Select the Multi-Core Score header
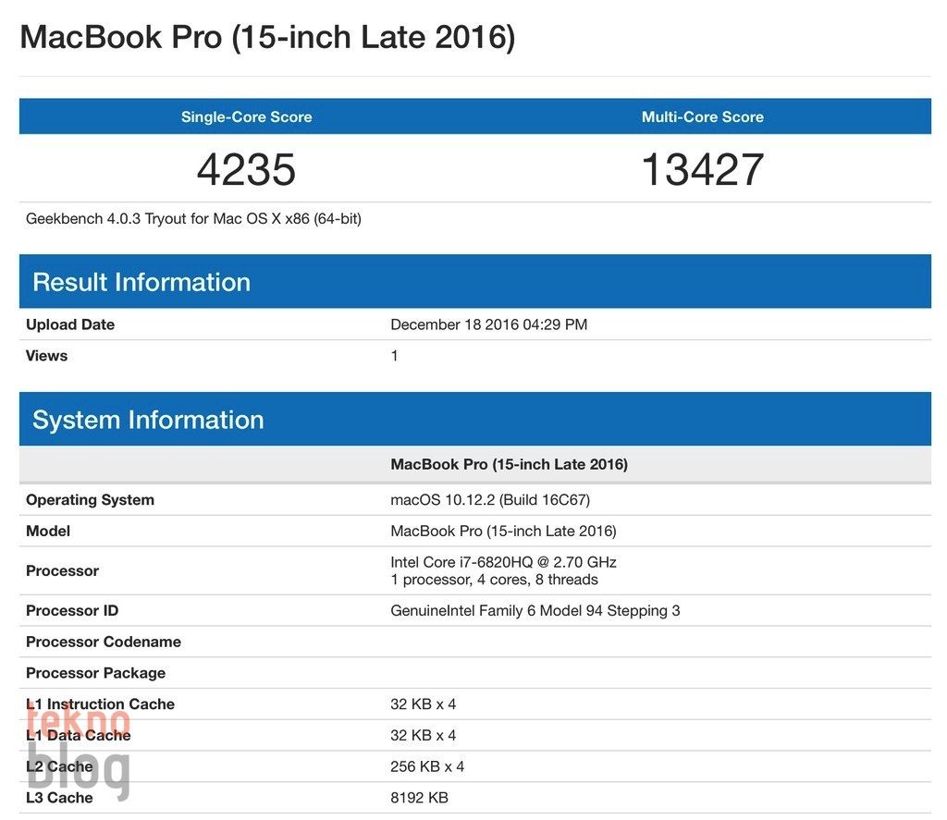Viewport: 947px width, 820px height. tap(703, 116)
